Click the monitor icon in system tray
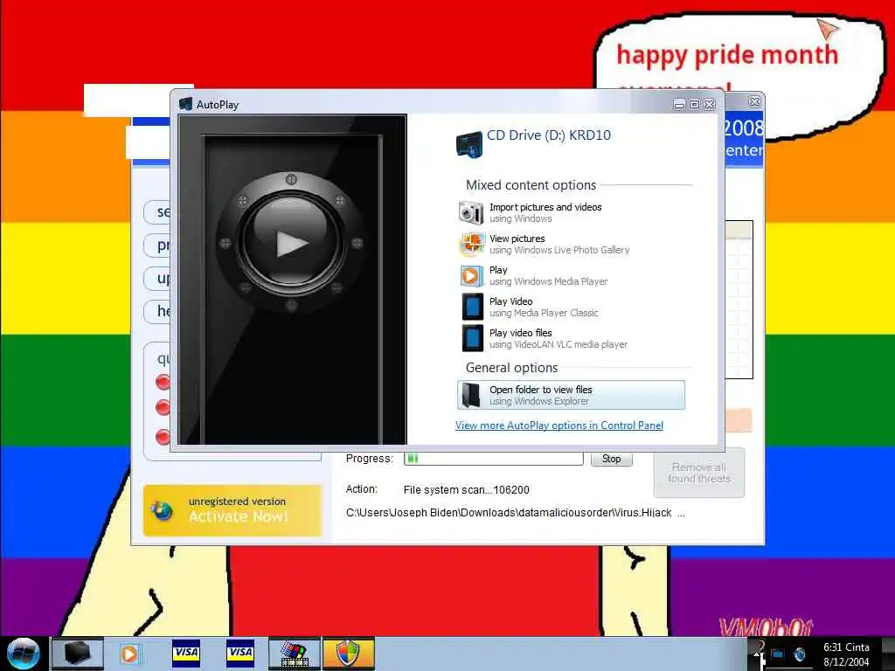The width and height of the screenshot is (895, 671). 777,654
